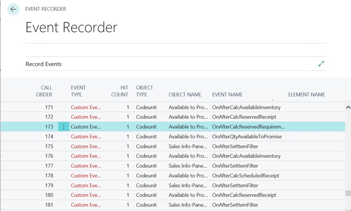This screenshot has width=351, height=211.
Task: Click the Object Name column header
Action: (x=185, y=95)
